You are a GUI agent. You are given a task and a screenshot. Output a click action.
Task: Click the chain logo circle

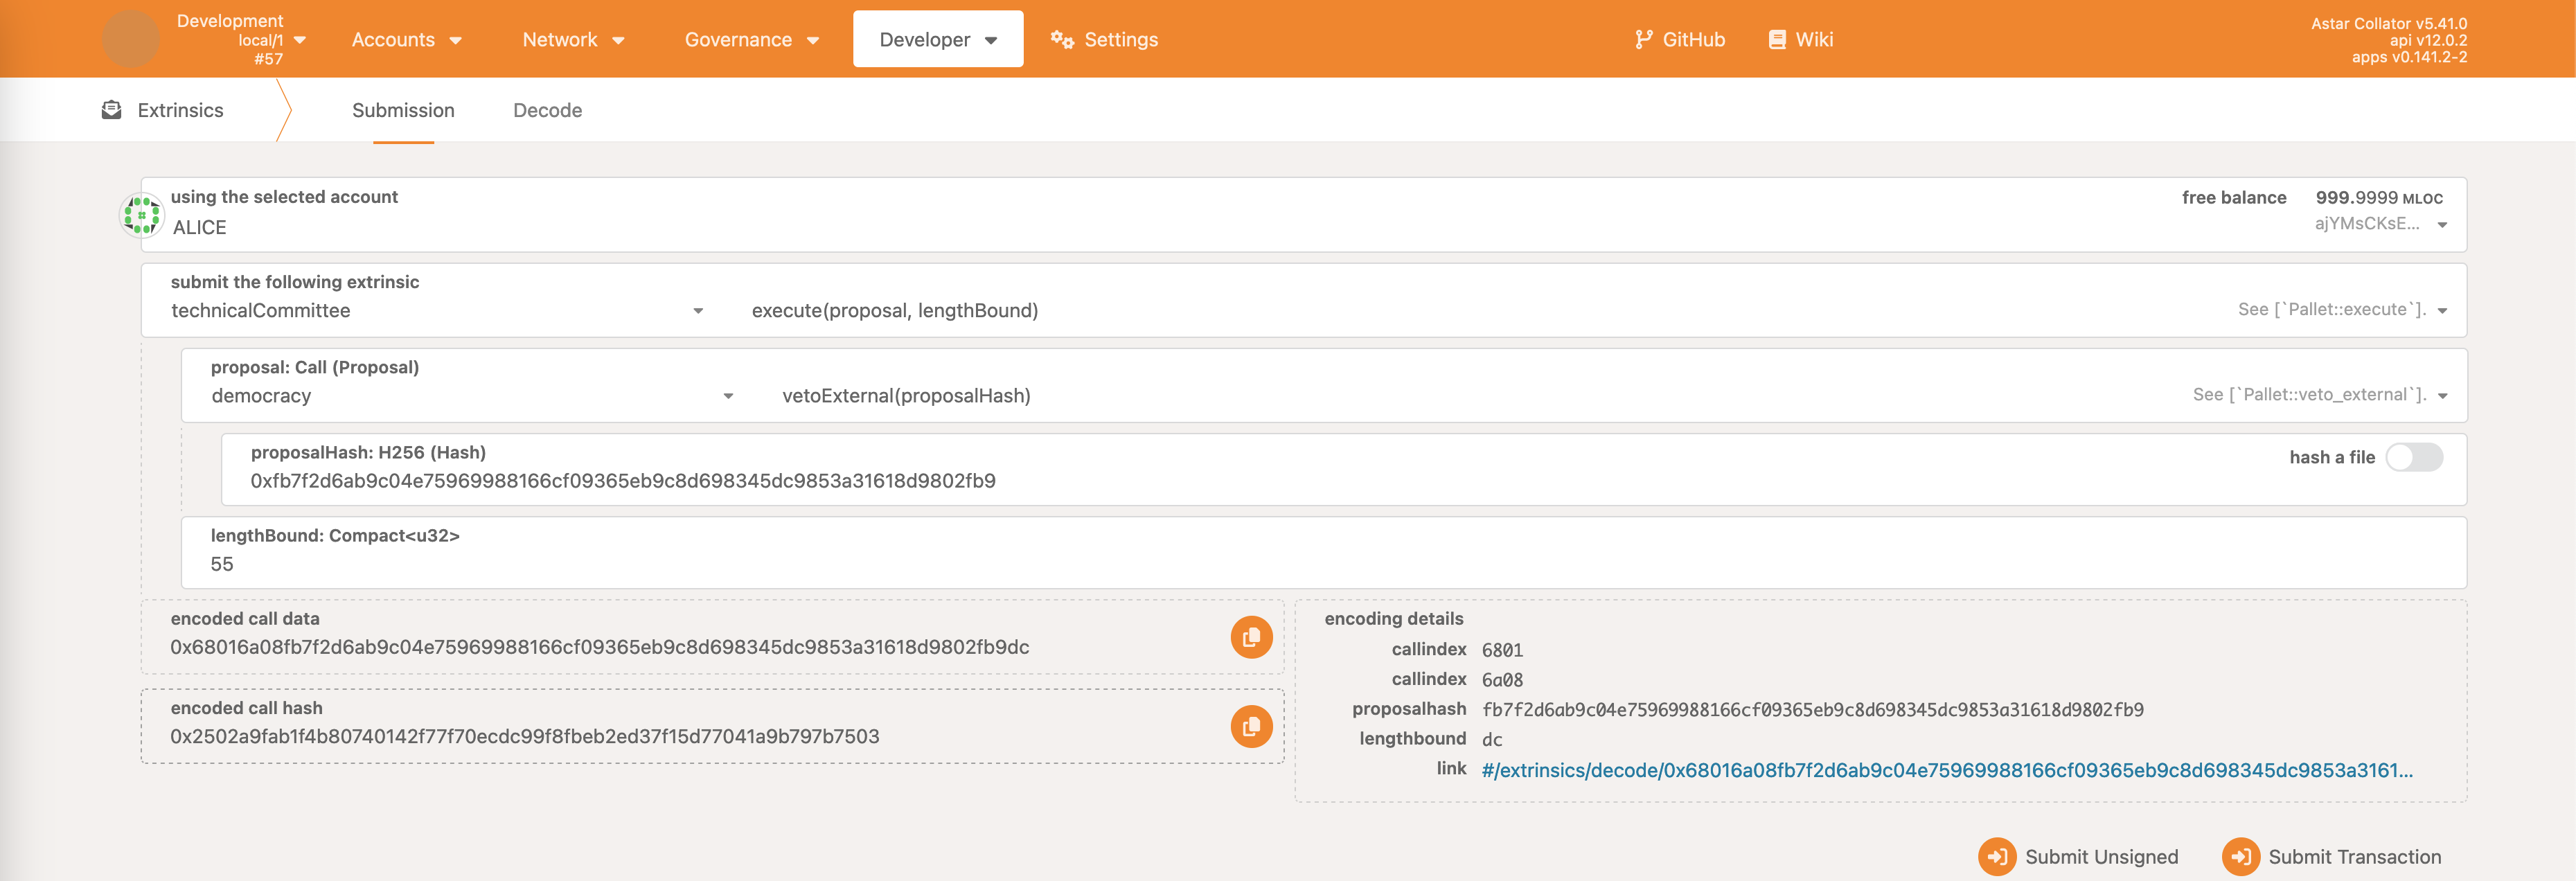131,40
